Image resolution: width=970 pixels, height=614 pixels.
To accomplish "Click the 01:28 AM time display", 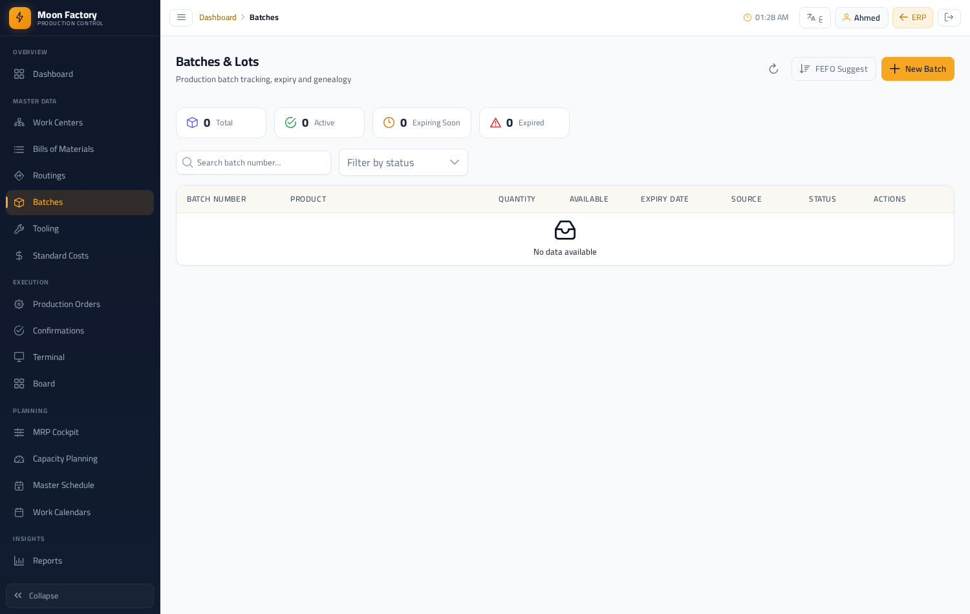I will coord(771,17).
